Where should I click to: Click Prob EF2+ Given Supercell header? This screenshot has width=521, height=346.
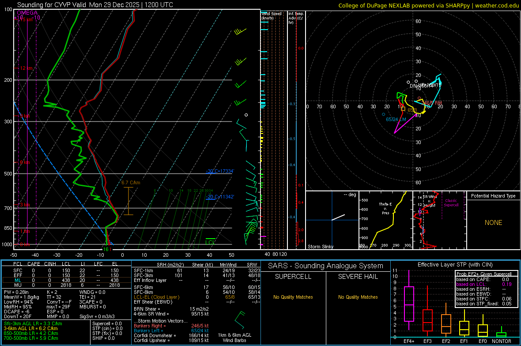click(484, 274)
